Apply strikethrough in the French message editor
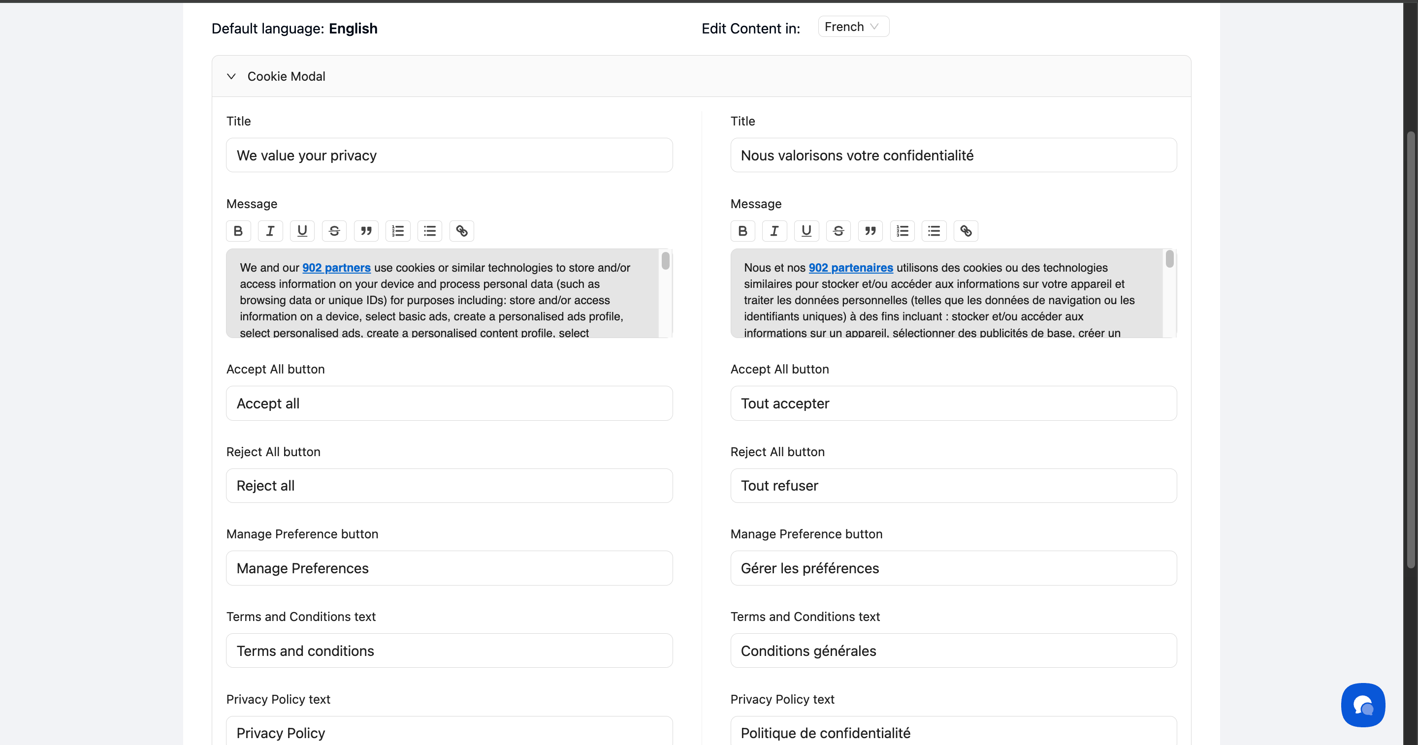This screenshot has width=1418, height=745. pos(838,231)
